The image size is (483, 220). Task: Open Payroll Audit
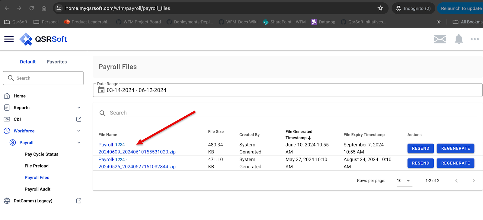(37, 189)
